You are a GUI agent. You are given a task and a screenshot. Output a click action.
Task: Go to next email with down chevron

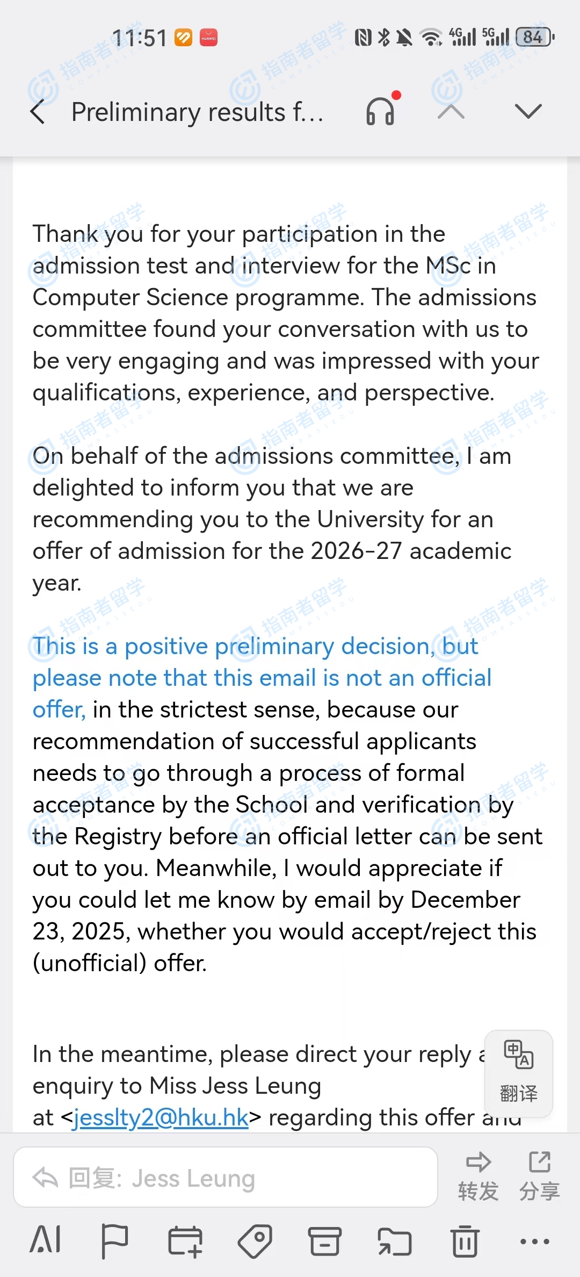point(528,111)
